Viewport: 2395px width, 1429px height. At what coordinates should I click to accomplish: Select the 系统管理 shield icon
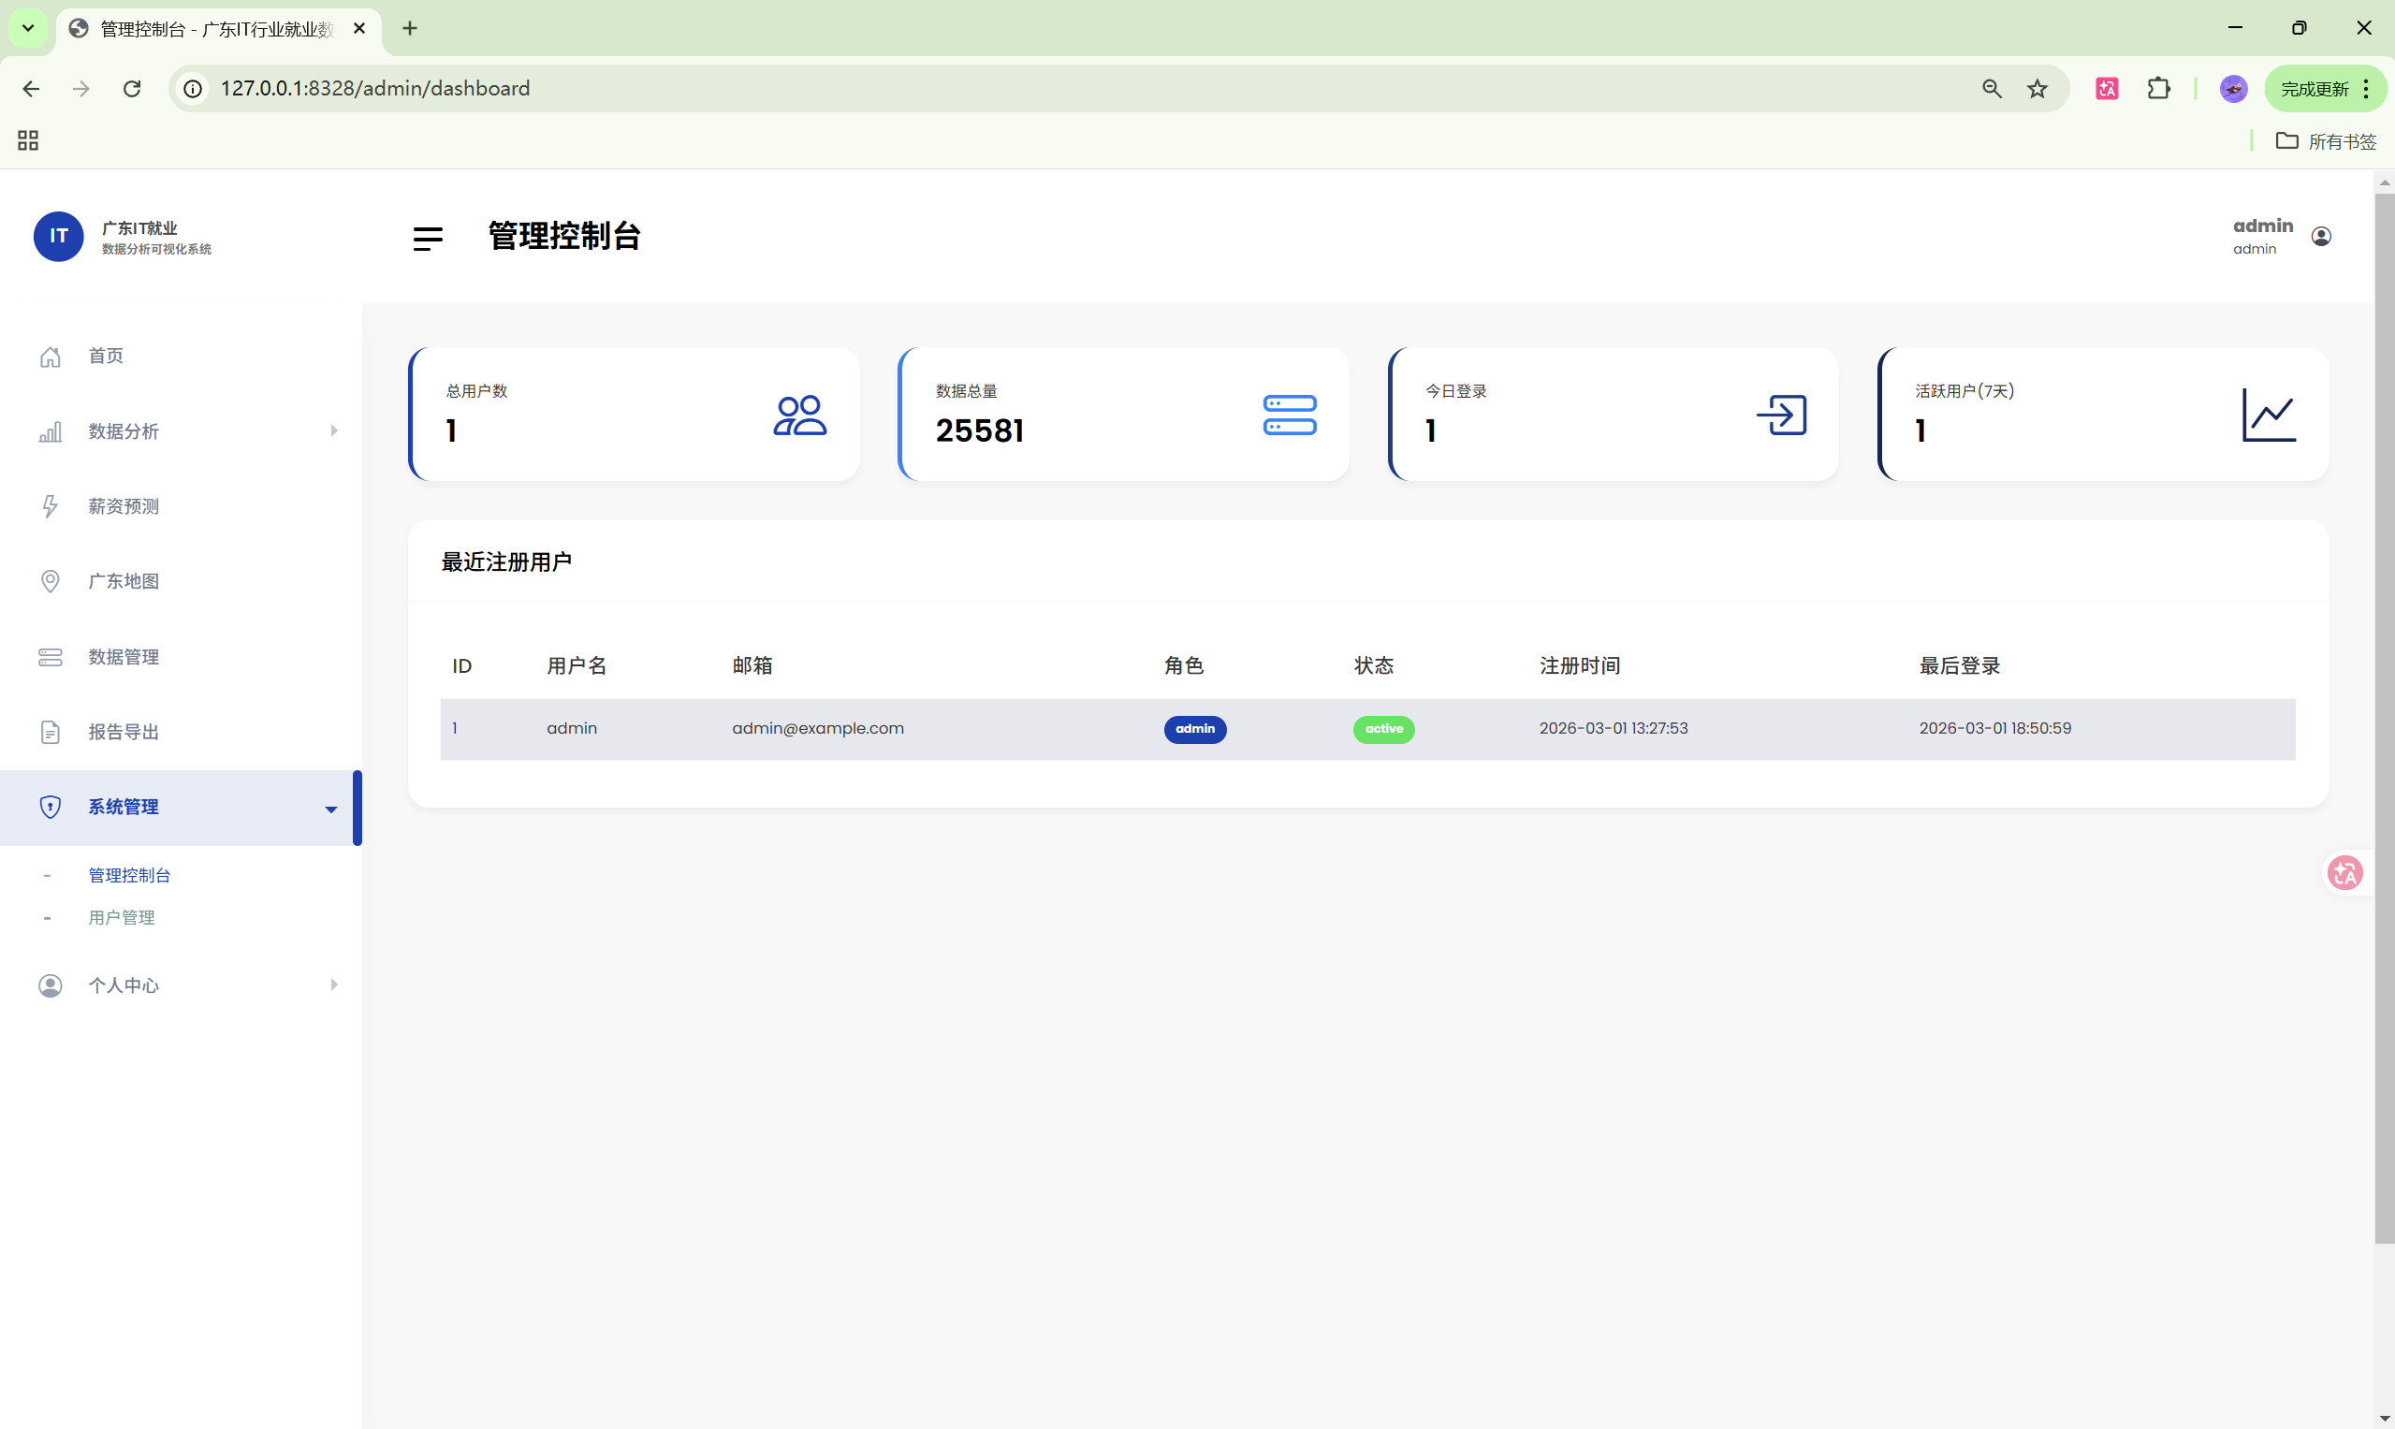51,807
